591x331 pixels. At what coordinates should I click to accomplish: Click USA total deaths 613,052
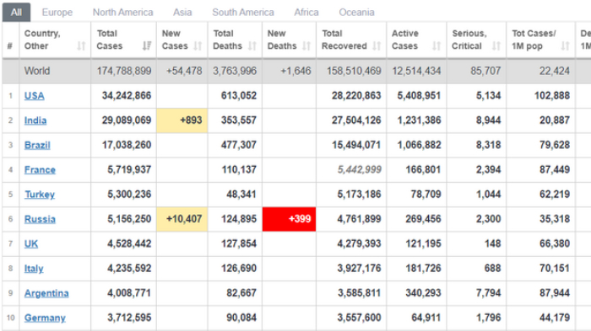[239, 95]
